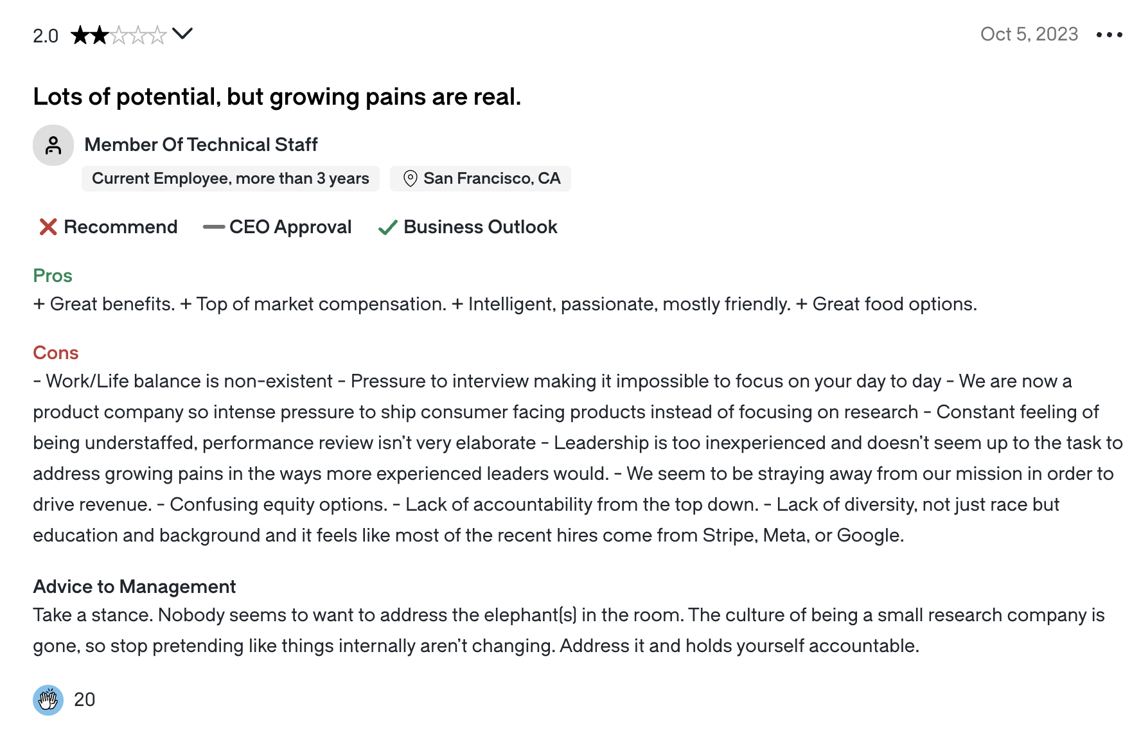The height and width of the screenshot is (733, 1141).
Task: Click the Member Of Technical Staff link
Action: 201,145
